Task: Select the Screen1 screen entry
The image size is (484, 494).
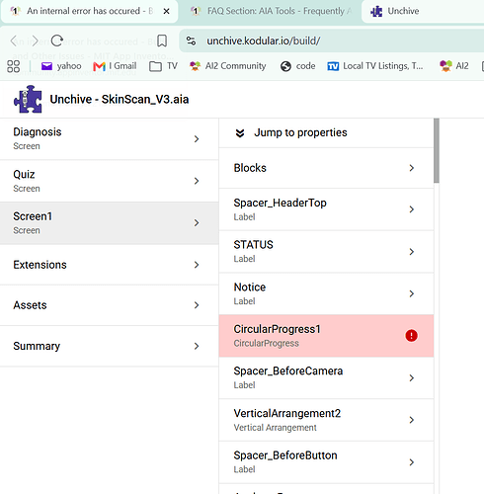Action: point(110,223)
